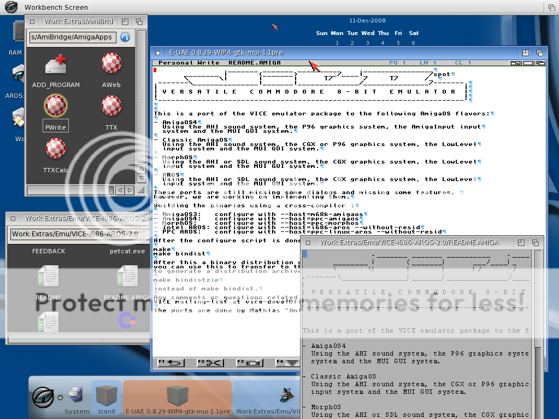Click the parent directory arrow in AmigaApps window
Image resolution: width=559 pixels, height=419 pixels.
tap(125, 37)
